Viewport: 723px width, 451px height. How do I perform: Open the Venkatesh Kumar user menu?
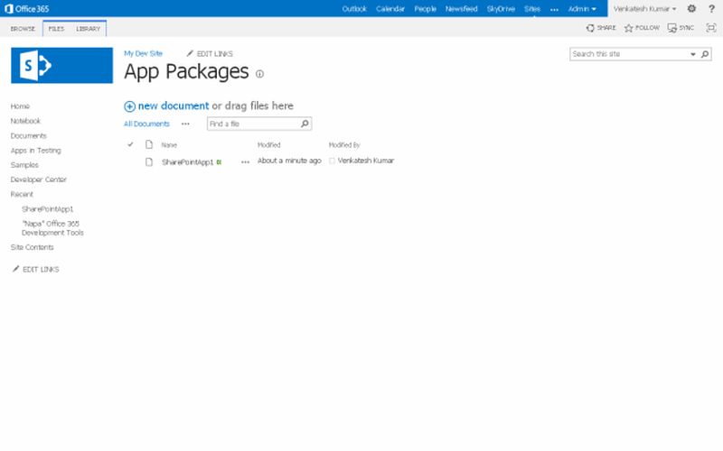pyautogui.click(x=644, y=9)
